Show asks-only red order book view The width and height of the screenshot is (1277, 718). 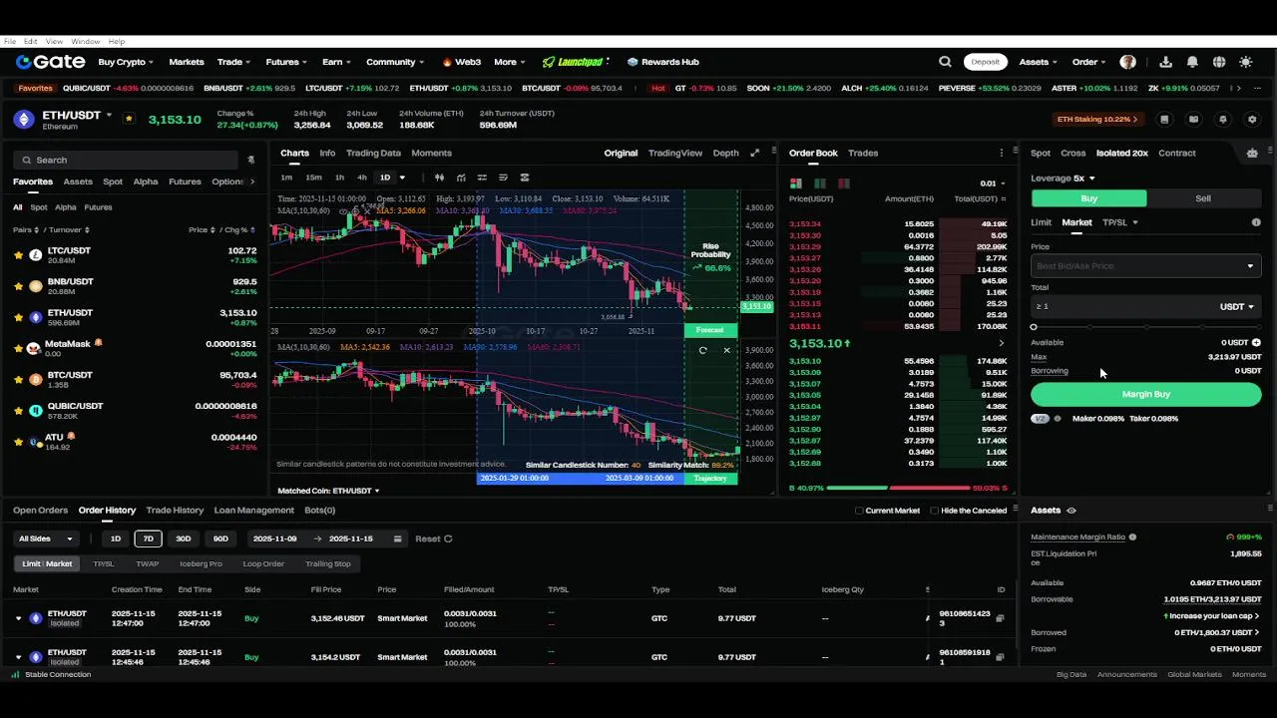pos(844,183)
